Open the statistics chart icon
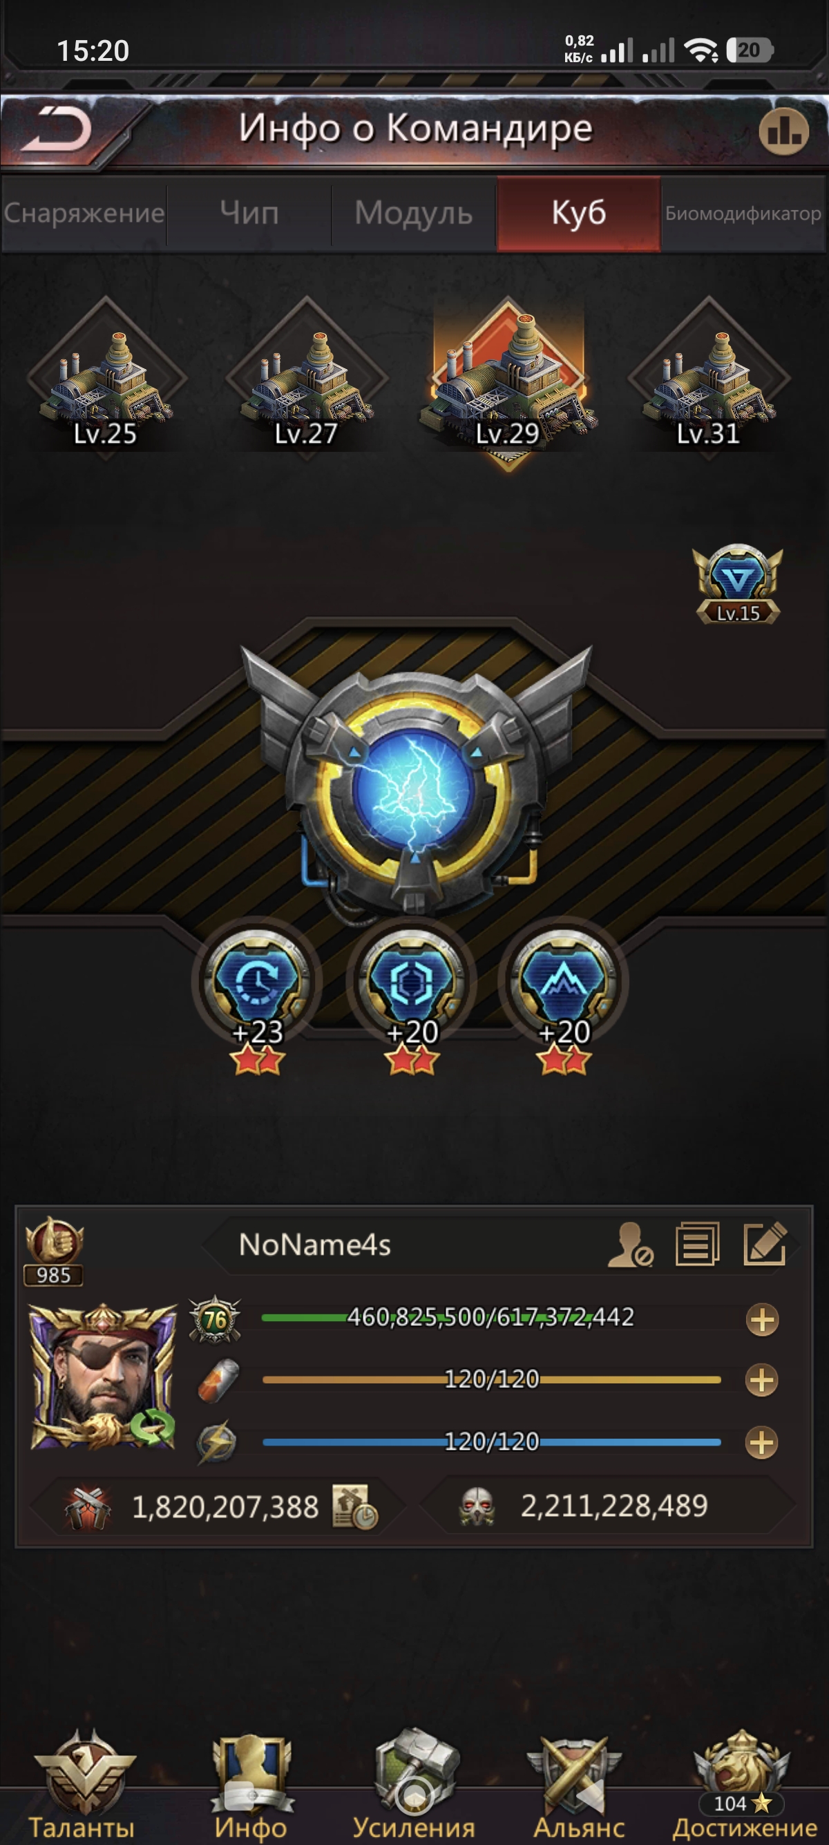 783,132
